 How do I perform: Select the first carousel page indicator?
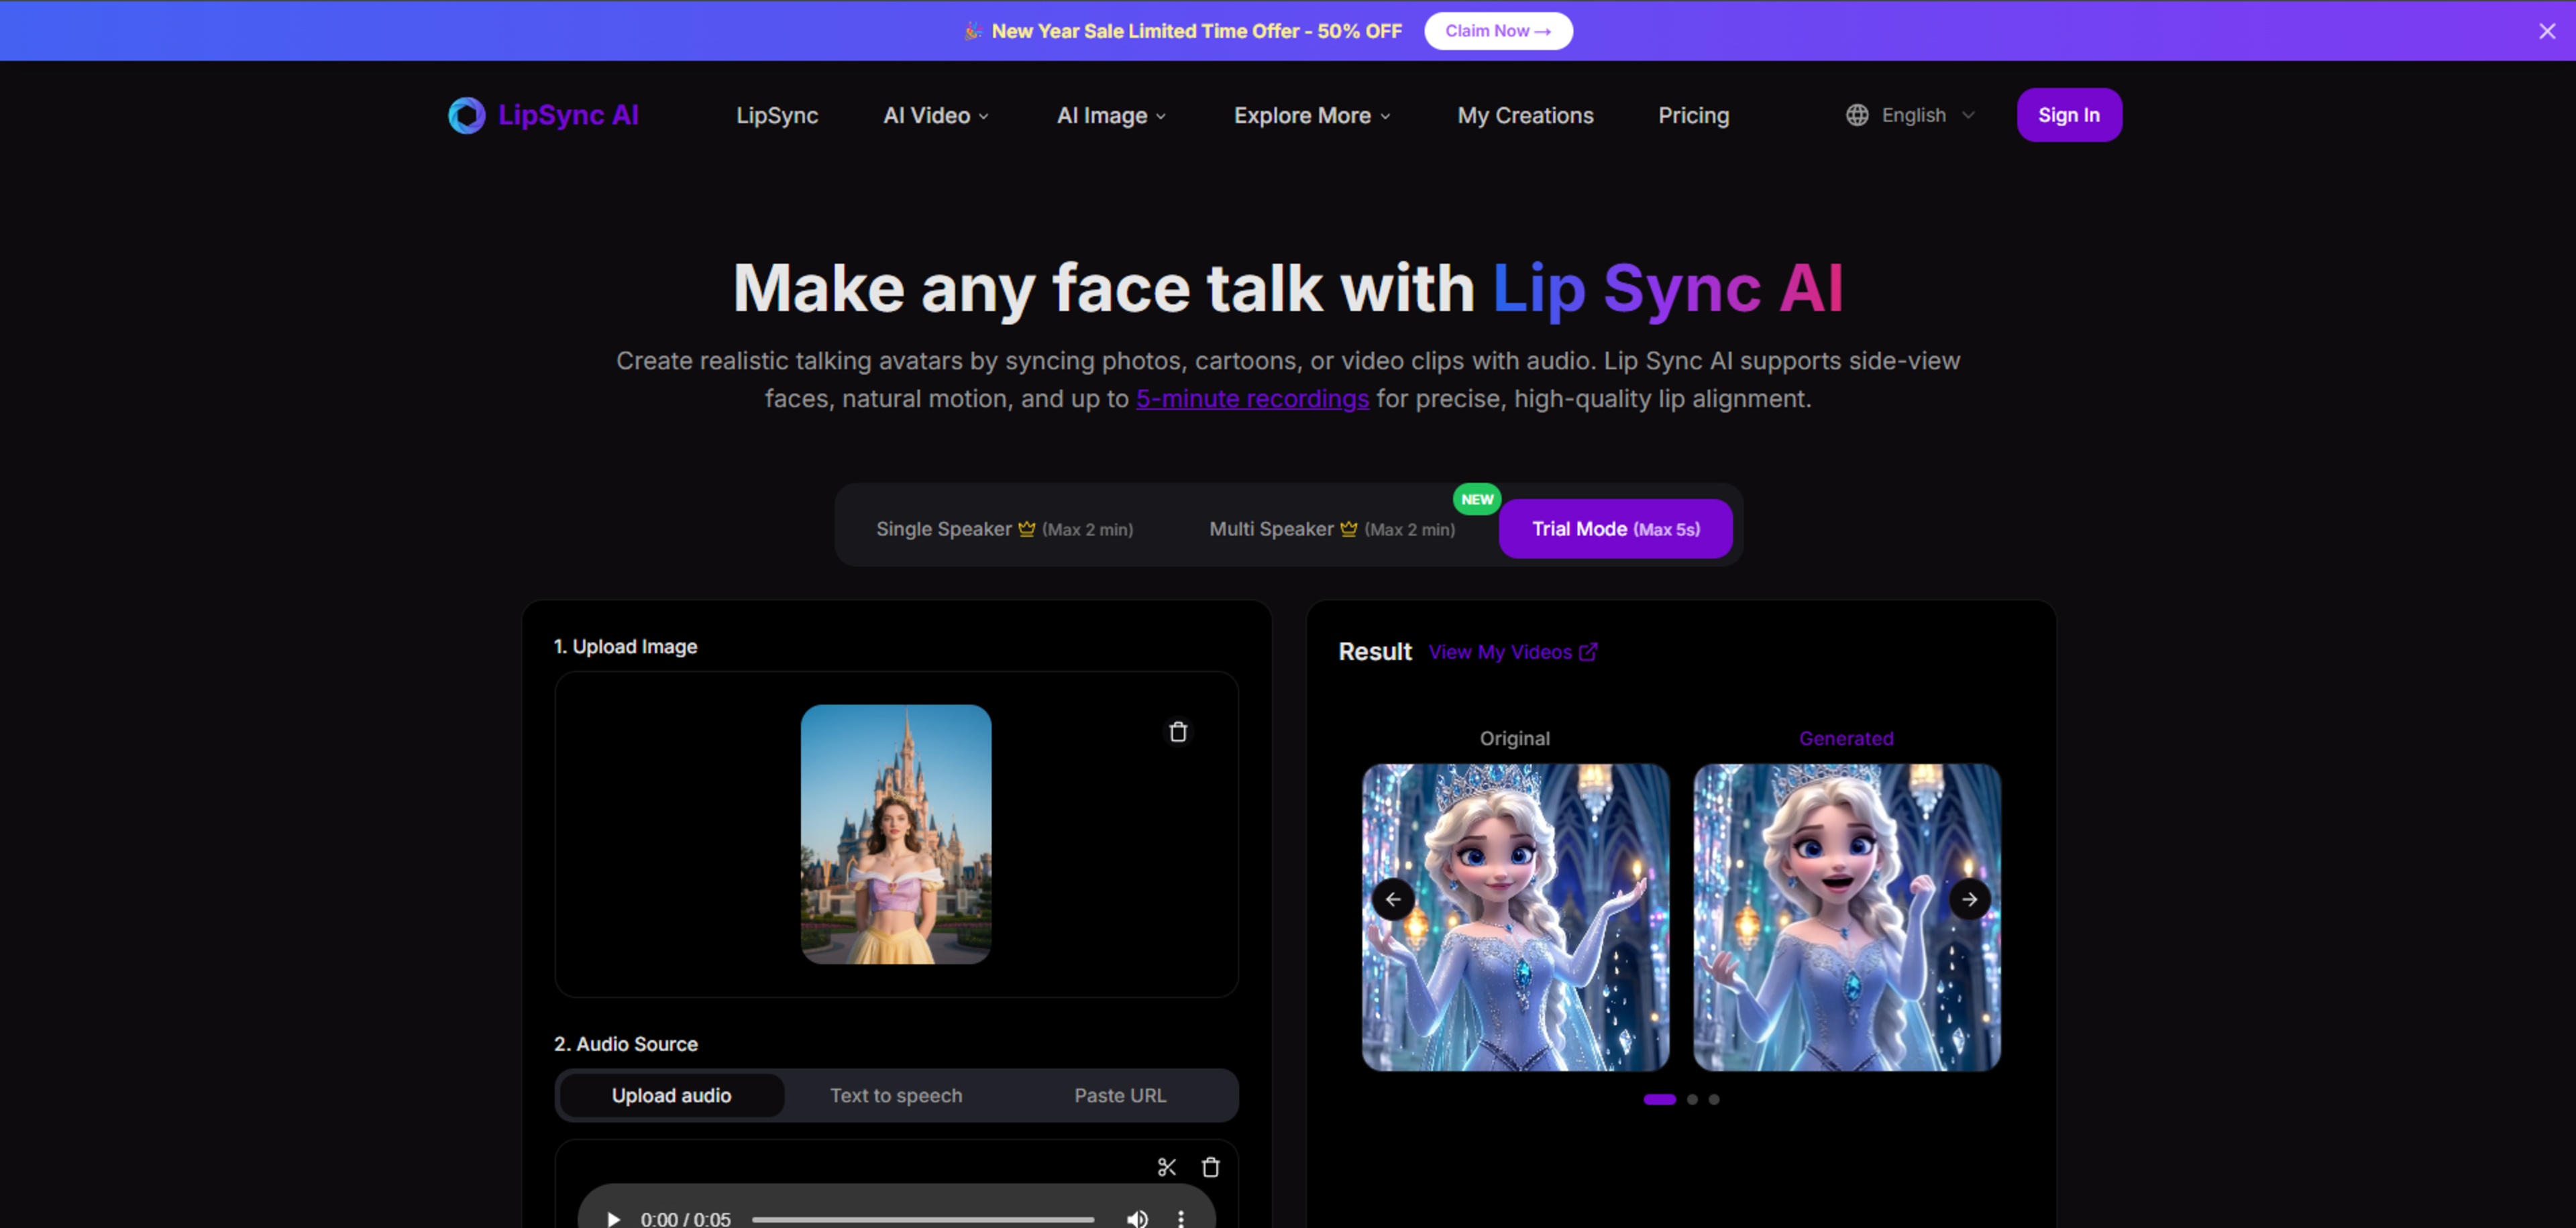click(x=1659, y=1099)
